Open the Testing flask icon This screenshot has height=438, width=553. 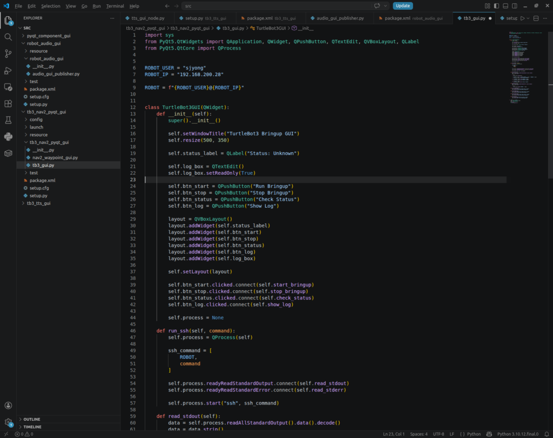click(x=8, y=120)
